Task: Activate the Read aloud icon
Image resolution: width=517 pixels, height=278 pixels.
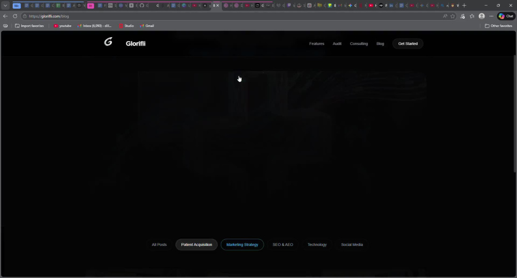Action: pos(445,16)
